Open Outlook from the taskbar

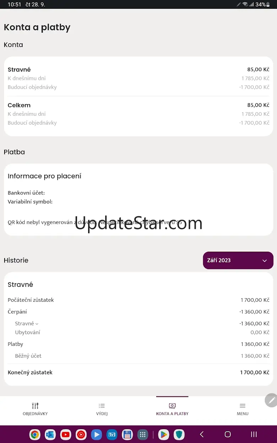point(50,434)
